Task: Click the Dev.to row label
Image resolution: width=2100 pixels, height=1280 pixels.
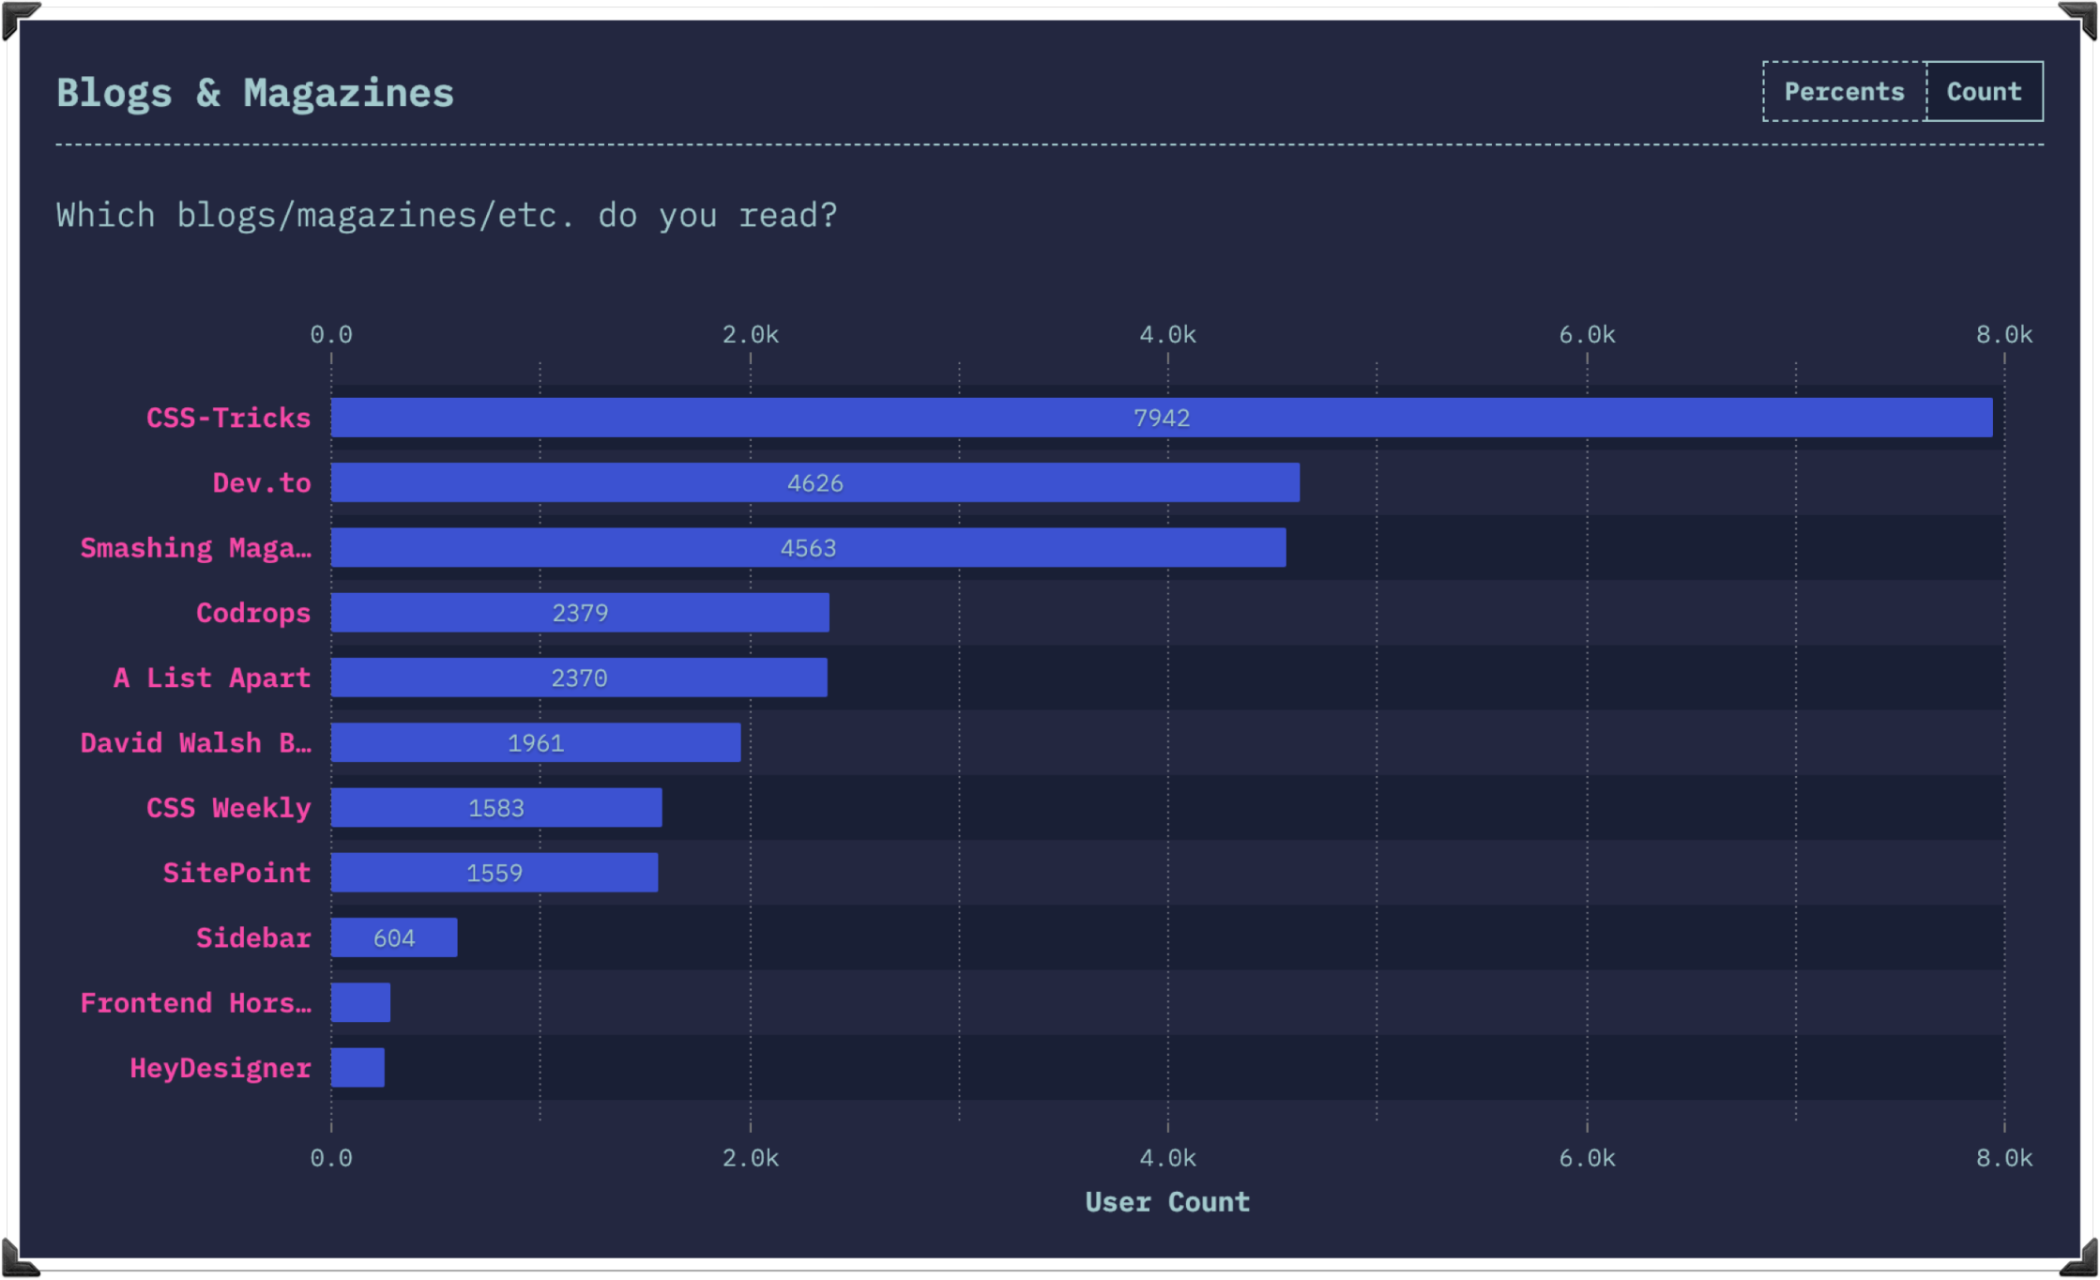Action: coord(262,482)
